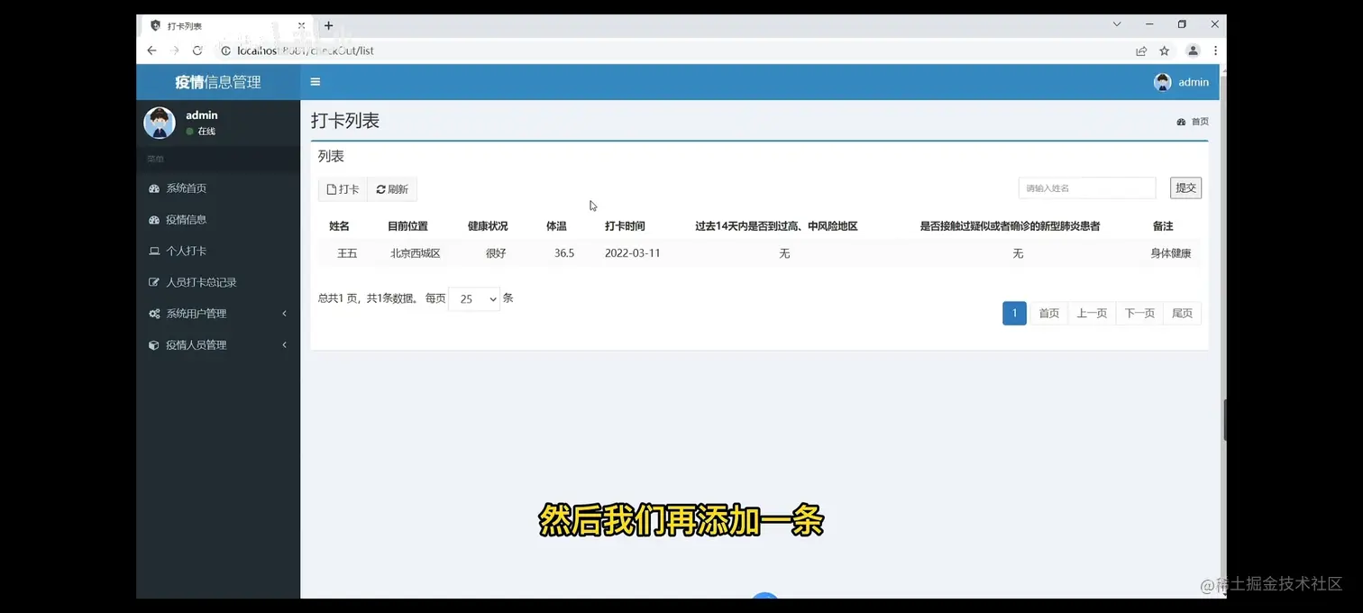Click the site info icon in address bar
Screen dimensions: 1363x613
225,50
